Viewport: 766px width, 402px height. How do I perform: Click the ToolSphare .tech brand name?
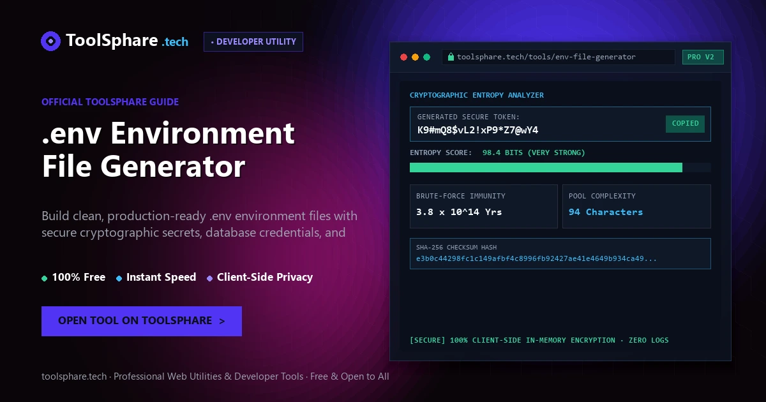click(x=127, y=41)
